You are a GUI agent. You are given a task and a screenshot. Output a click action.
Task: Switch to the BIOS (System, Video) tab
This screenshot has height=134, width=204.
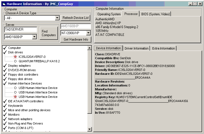click(x=155, y=14)
